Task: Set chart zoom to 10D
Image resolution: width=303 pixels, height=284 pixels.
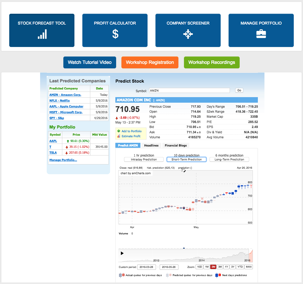Action: (x=200, y=267)
